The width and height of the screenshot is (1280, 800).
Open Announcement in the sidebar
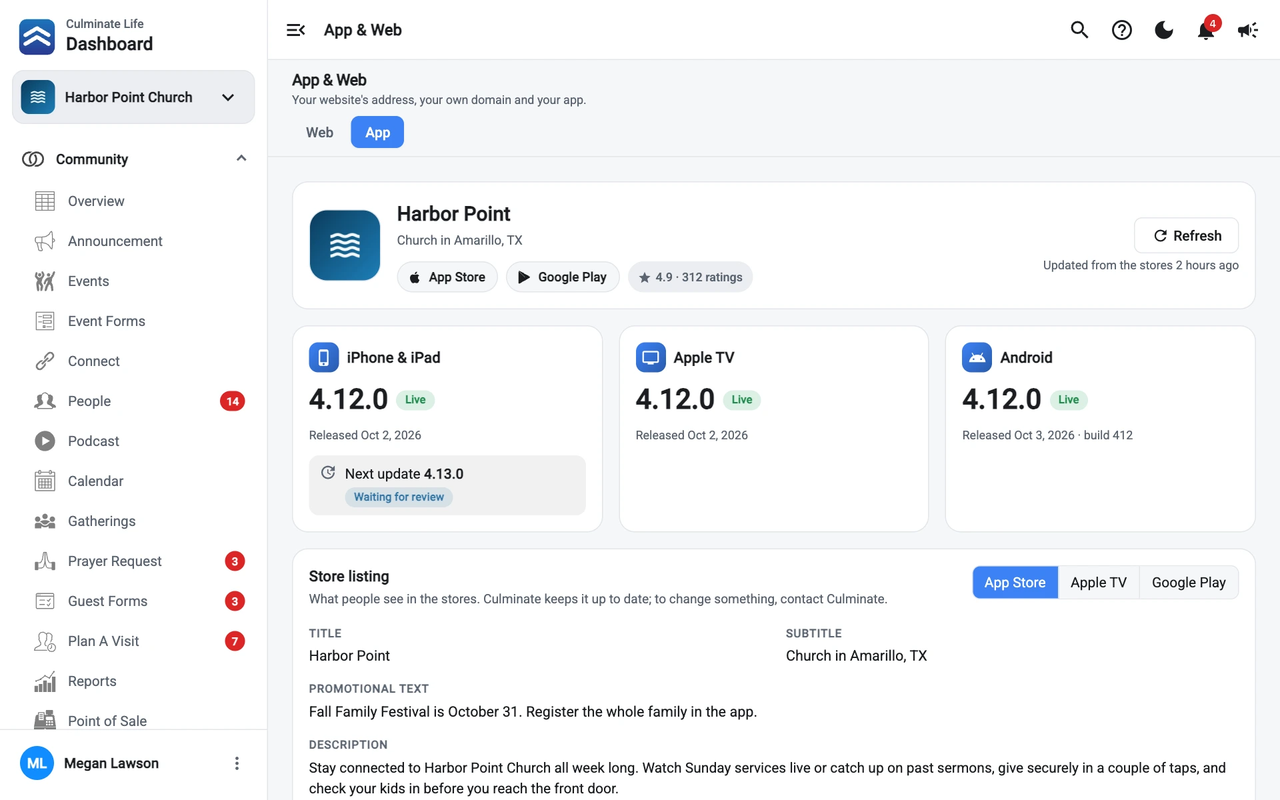(133, 241)
